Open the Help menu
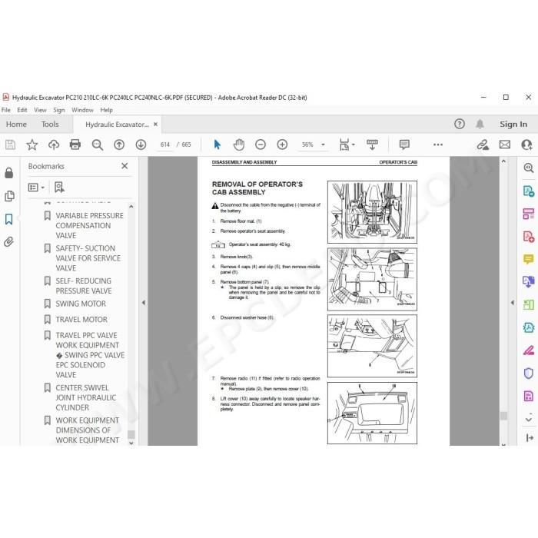Viewport: 538px width, 538px height. point(106,110)
